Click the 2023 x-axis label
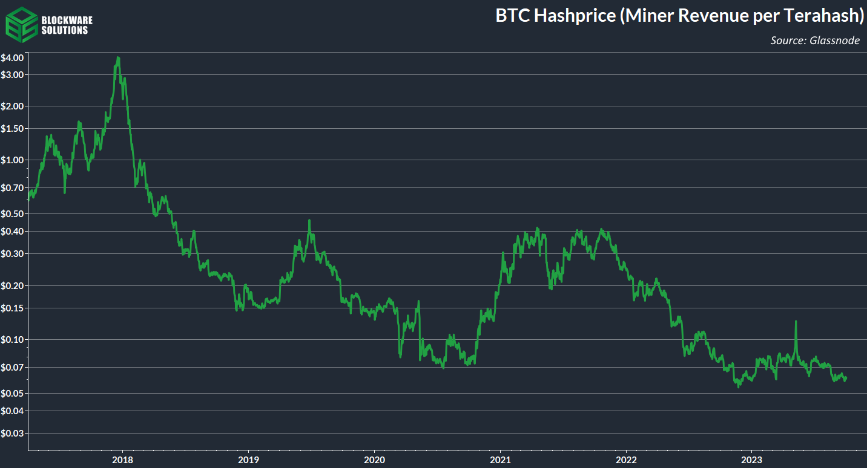867x468 pixels. tap(751, 460)
